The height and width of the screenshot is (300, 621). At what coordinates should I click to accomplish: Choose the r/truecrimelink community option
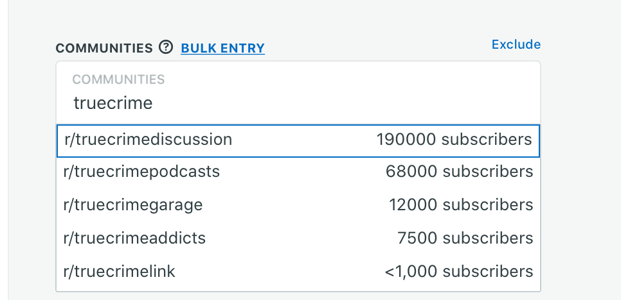click(x=120, y=272)
